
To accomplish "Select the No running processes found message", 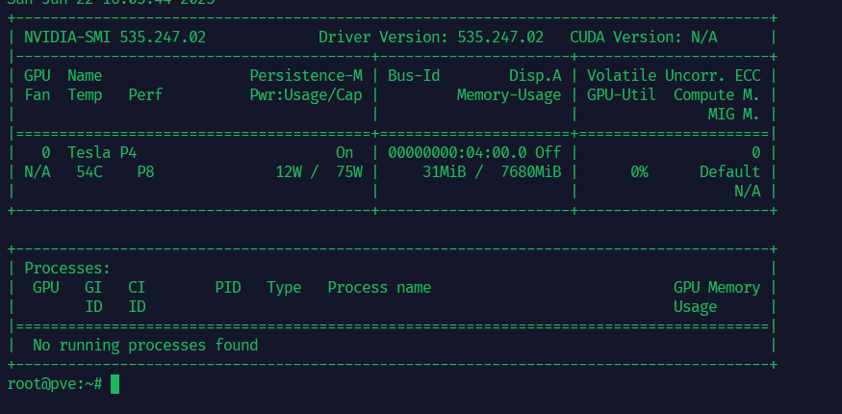I will point(145,346).
